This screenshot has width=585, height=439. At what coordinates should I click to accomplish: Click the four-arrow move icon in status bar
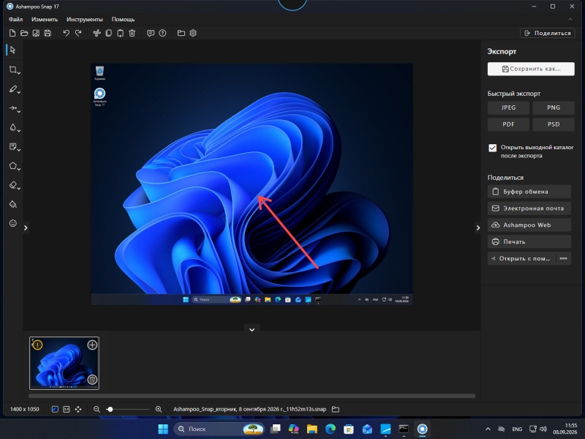pos(78,409)
